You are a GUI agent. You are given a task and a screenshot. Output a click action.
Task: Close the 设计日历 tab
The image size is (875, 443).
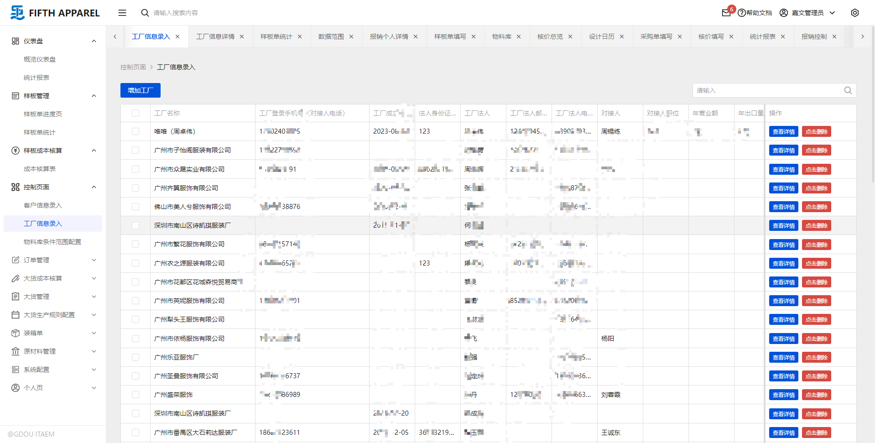pos(622,36)
